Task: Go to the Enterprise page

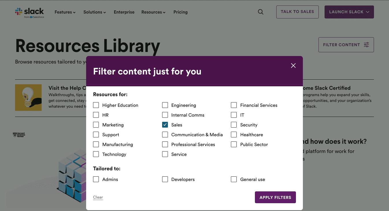Action: [124, 12]
